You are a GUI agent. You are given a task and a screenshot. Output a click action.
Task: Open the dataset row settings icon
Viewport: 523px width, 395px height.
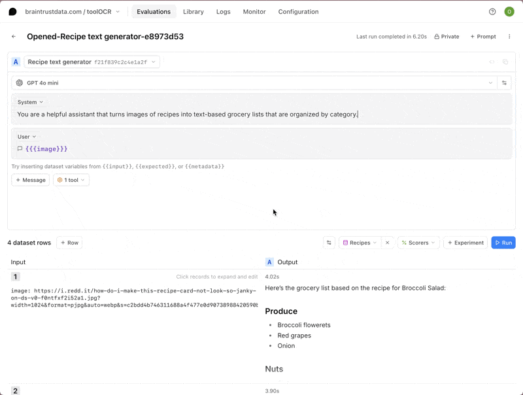click(329, 243)
